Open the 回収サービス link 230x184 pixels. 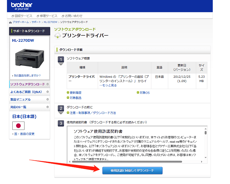[22, 16]
